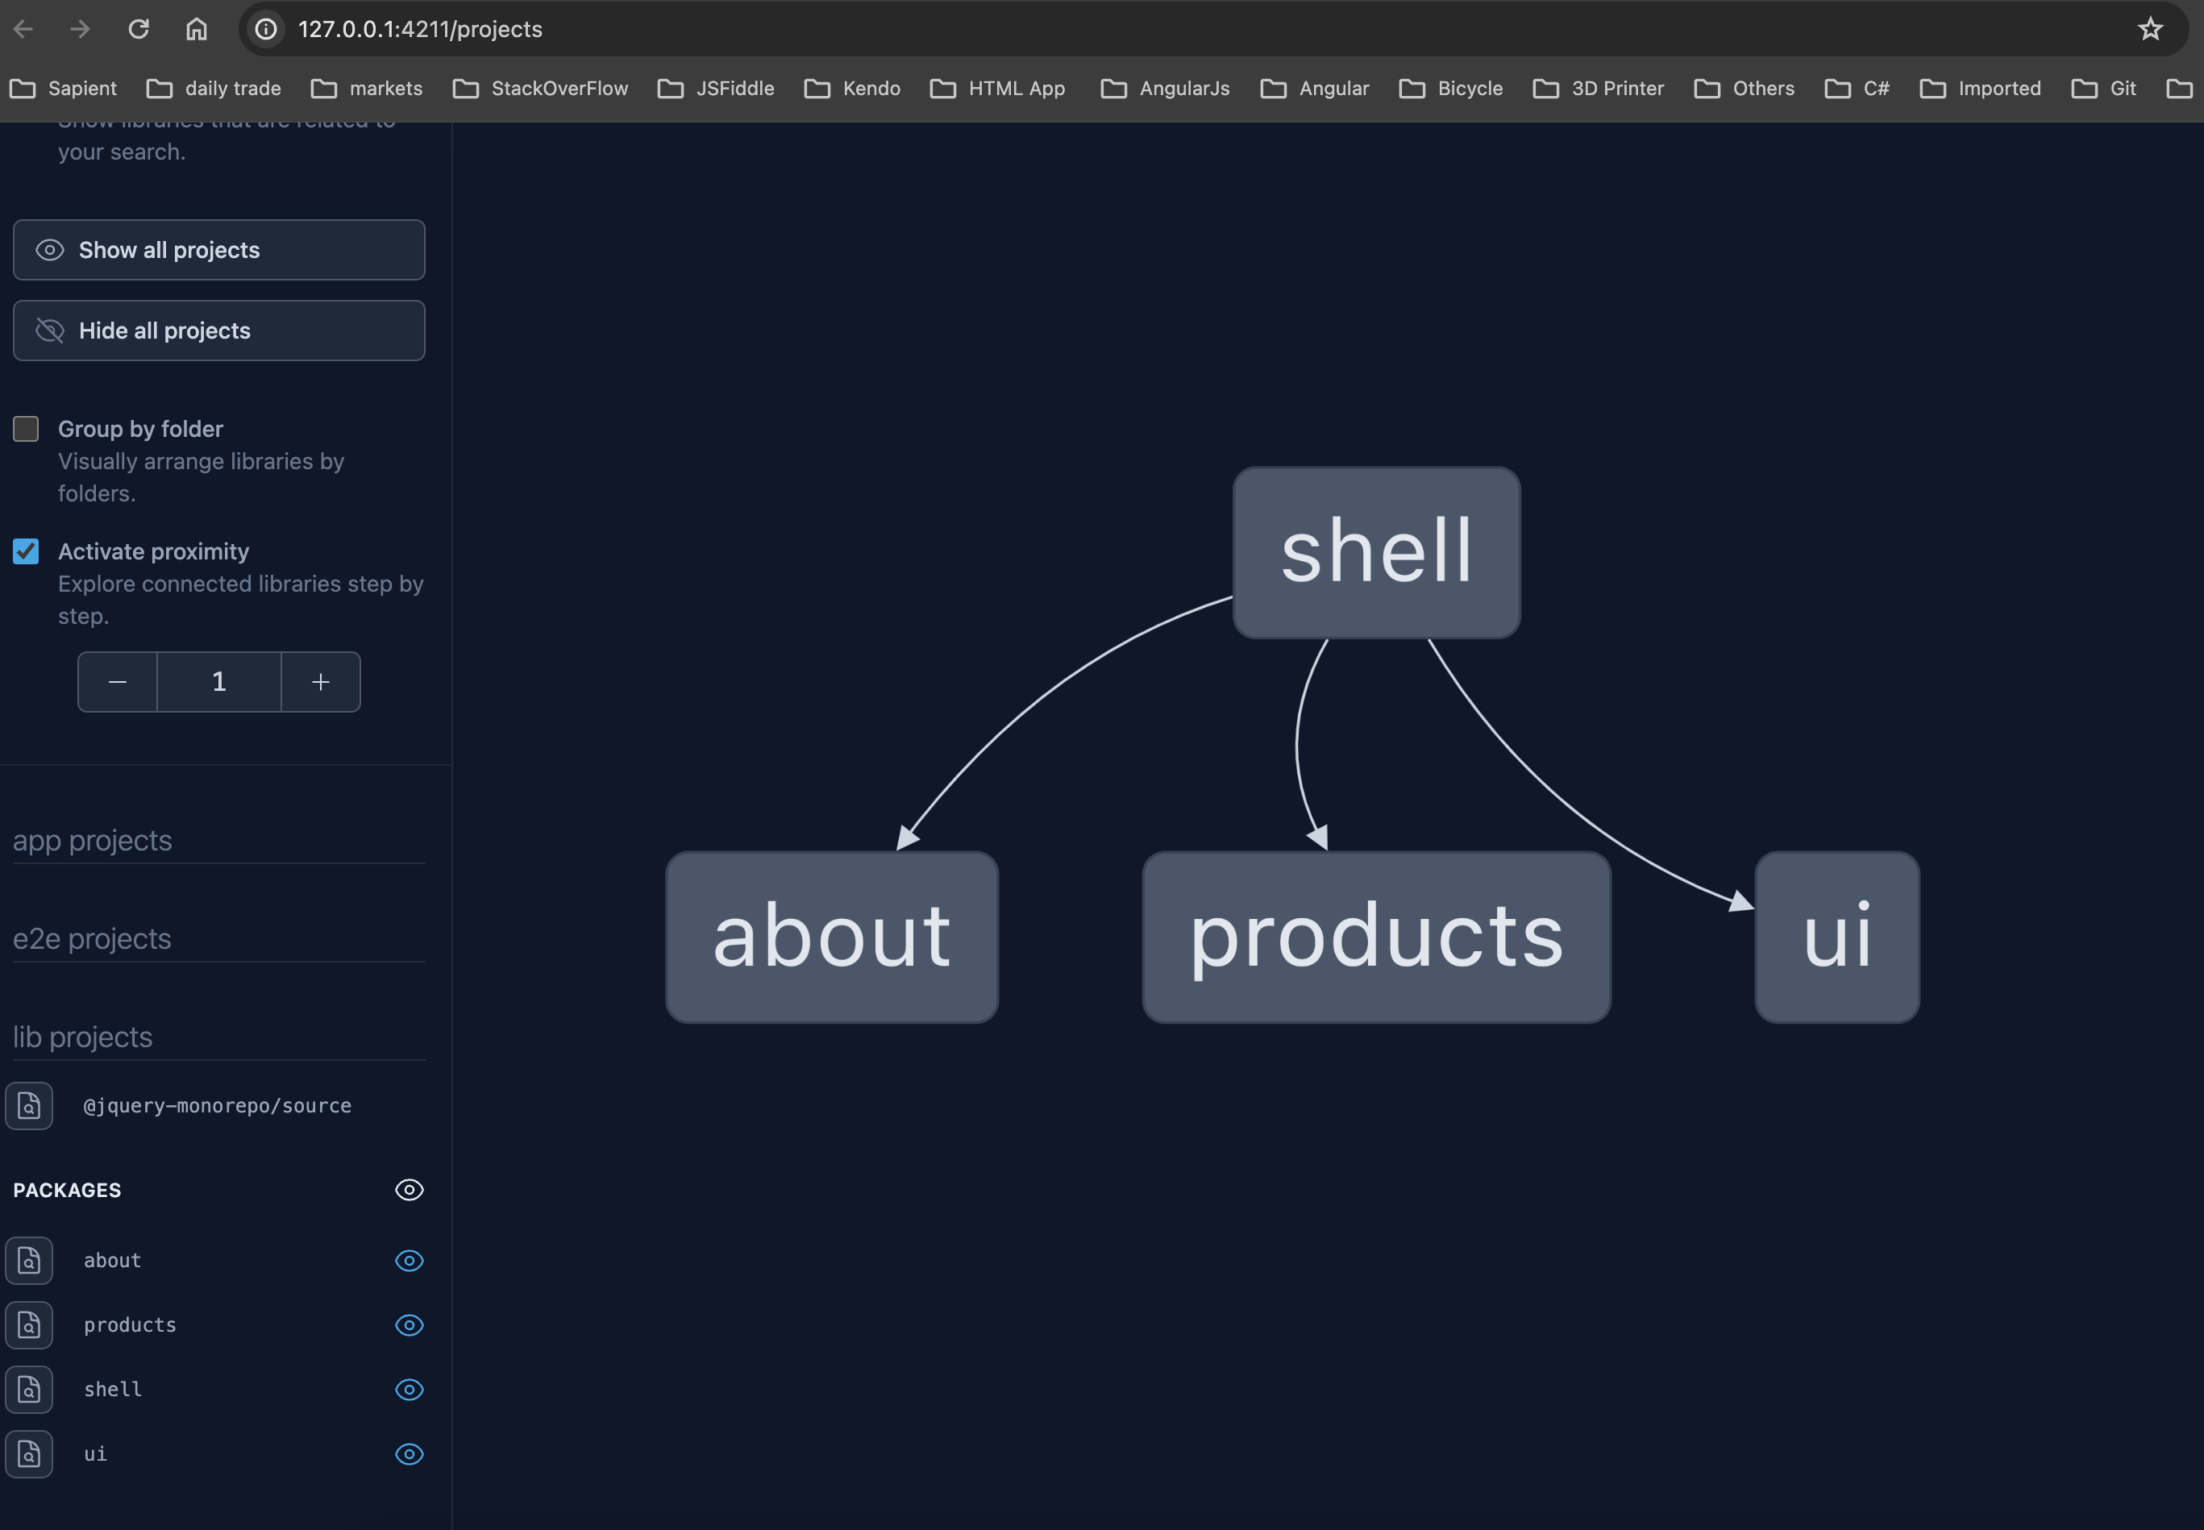Enable Group by folder checkbox
2204x1530 pixels.
[x=26, y=429]
